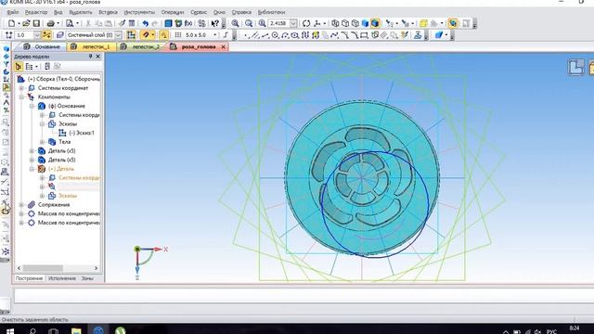Click the command input field below viewport

click(x=303, y=295)
